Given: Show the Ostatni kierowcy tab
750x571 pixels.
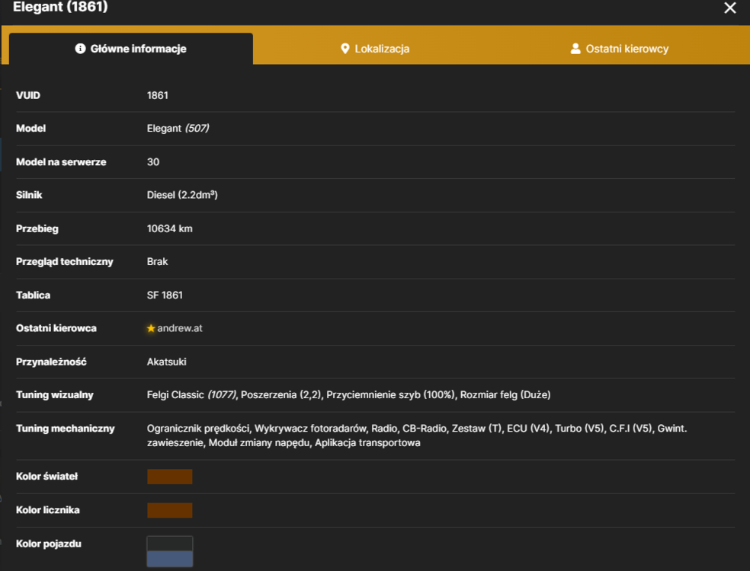Looking at the screenshot, I should click(x=620, y=49).
